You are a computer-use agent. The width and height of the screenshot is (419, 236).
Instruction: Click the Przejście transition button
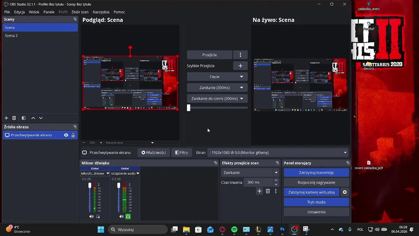point(209,55)
